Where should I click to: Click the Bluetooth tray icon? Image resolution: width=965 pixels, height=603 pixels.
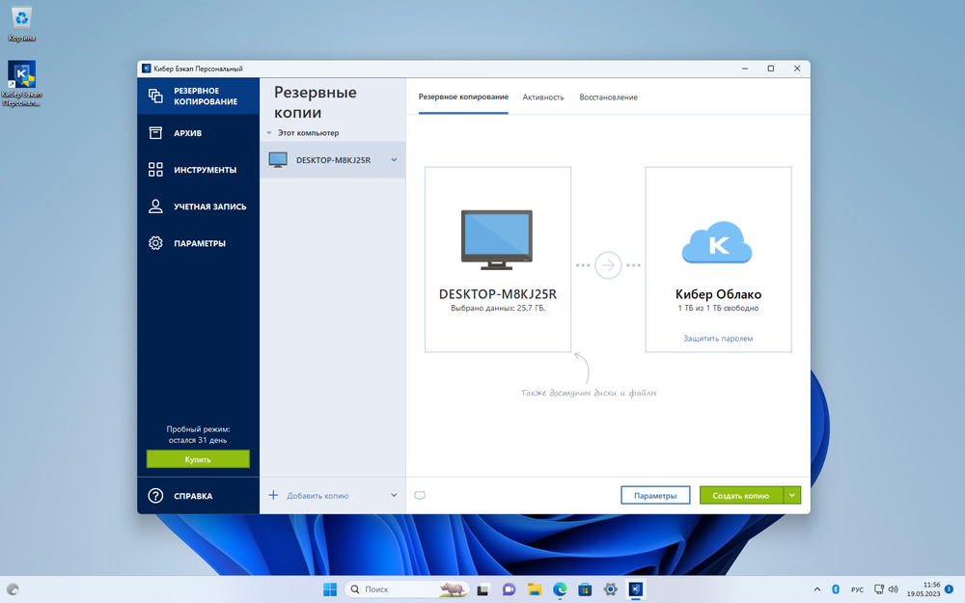point(836,589)
